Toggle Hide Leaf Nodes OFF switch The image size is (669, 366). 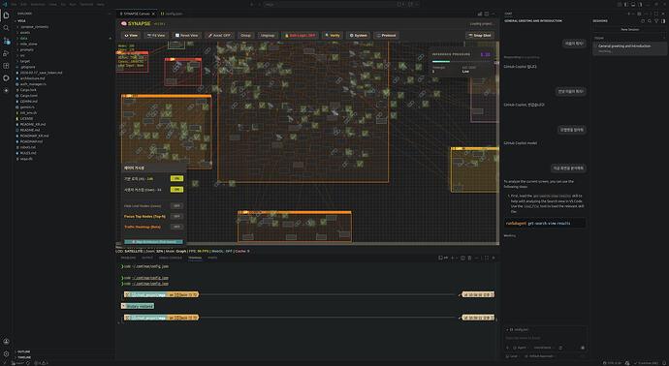point(176,206)
